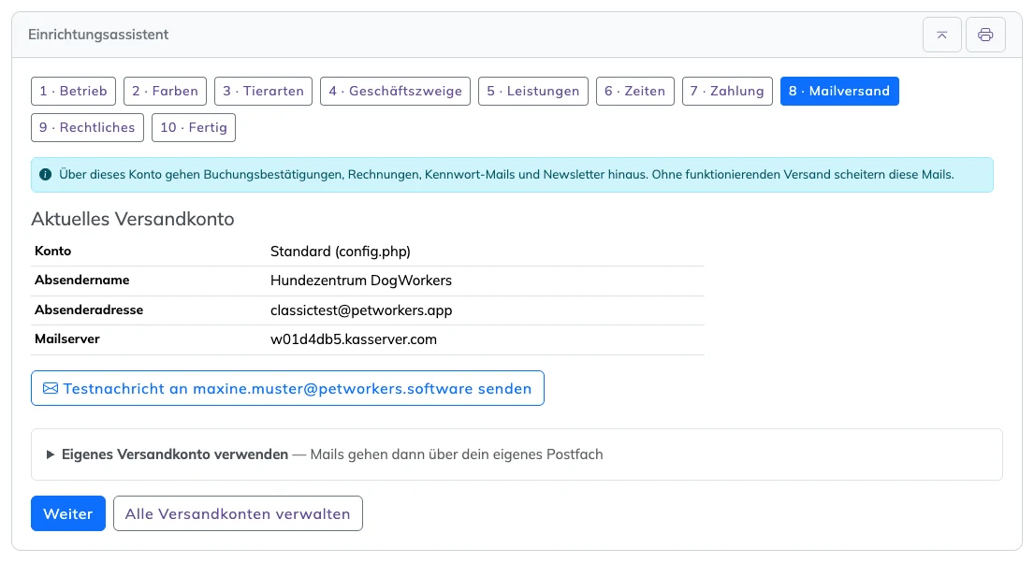Click the heading 'Aktuelles Versandkonto'

click(x=133, y=219)
